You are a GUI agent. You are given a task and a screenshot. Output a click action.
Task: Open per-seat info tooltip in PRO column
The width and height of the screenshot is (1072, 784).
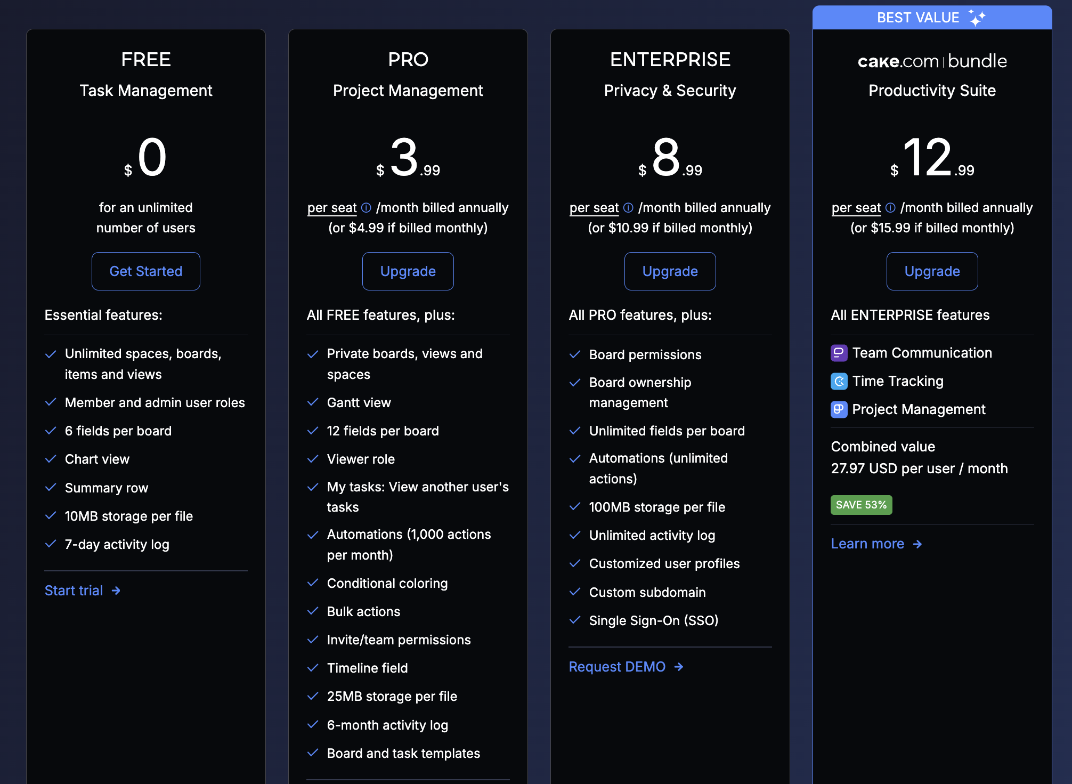366,208
